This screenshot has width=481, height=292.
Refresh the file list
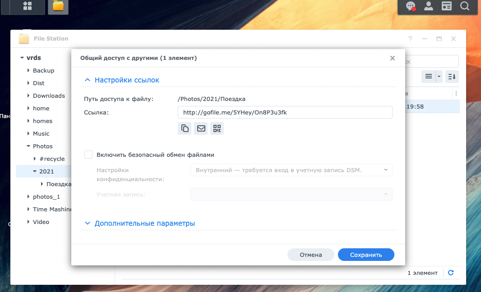[450, 273]
